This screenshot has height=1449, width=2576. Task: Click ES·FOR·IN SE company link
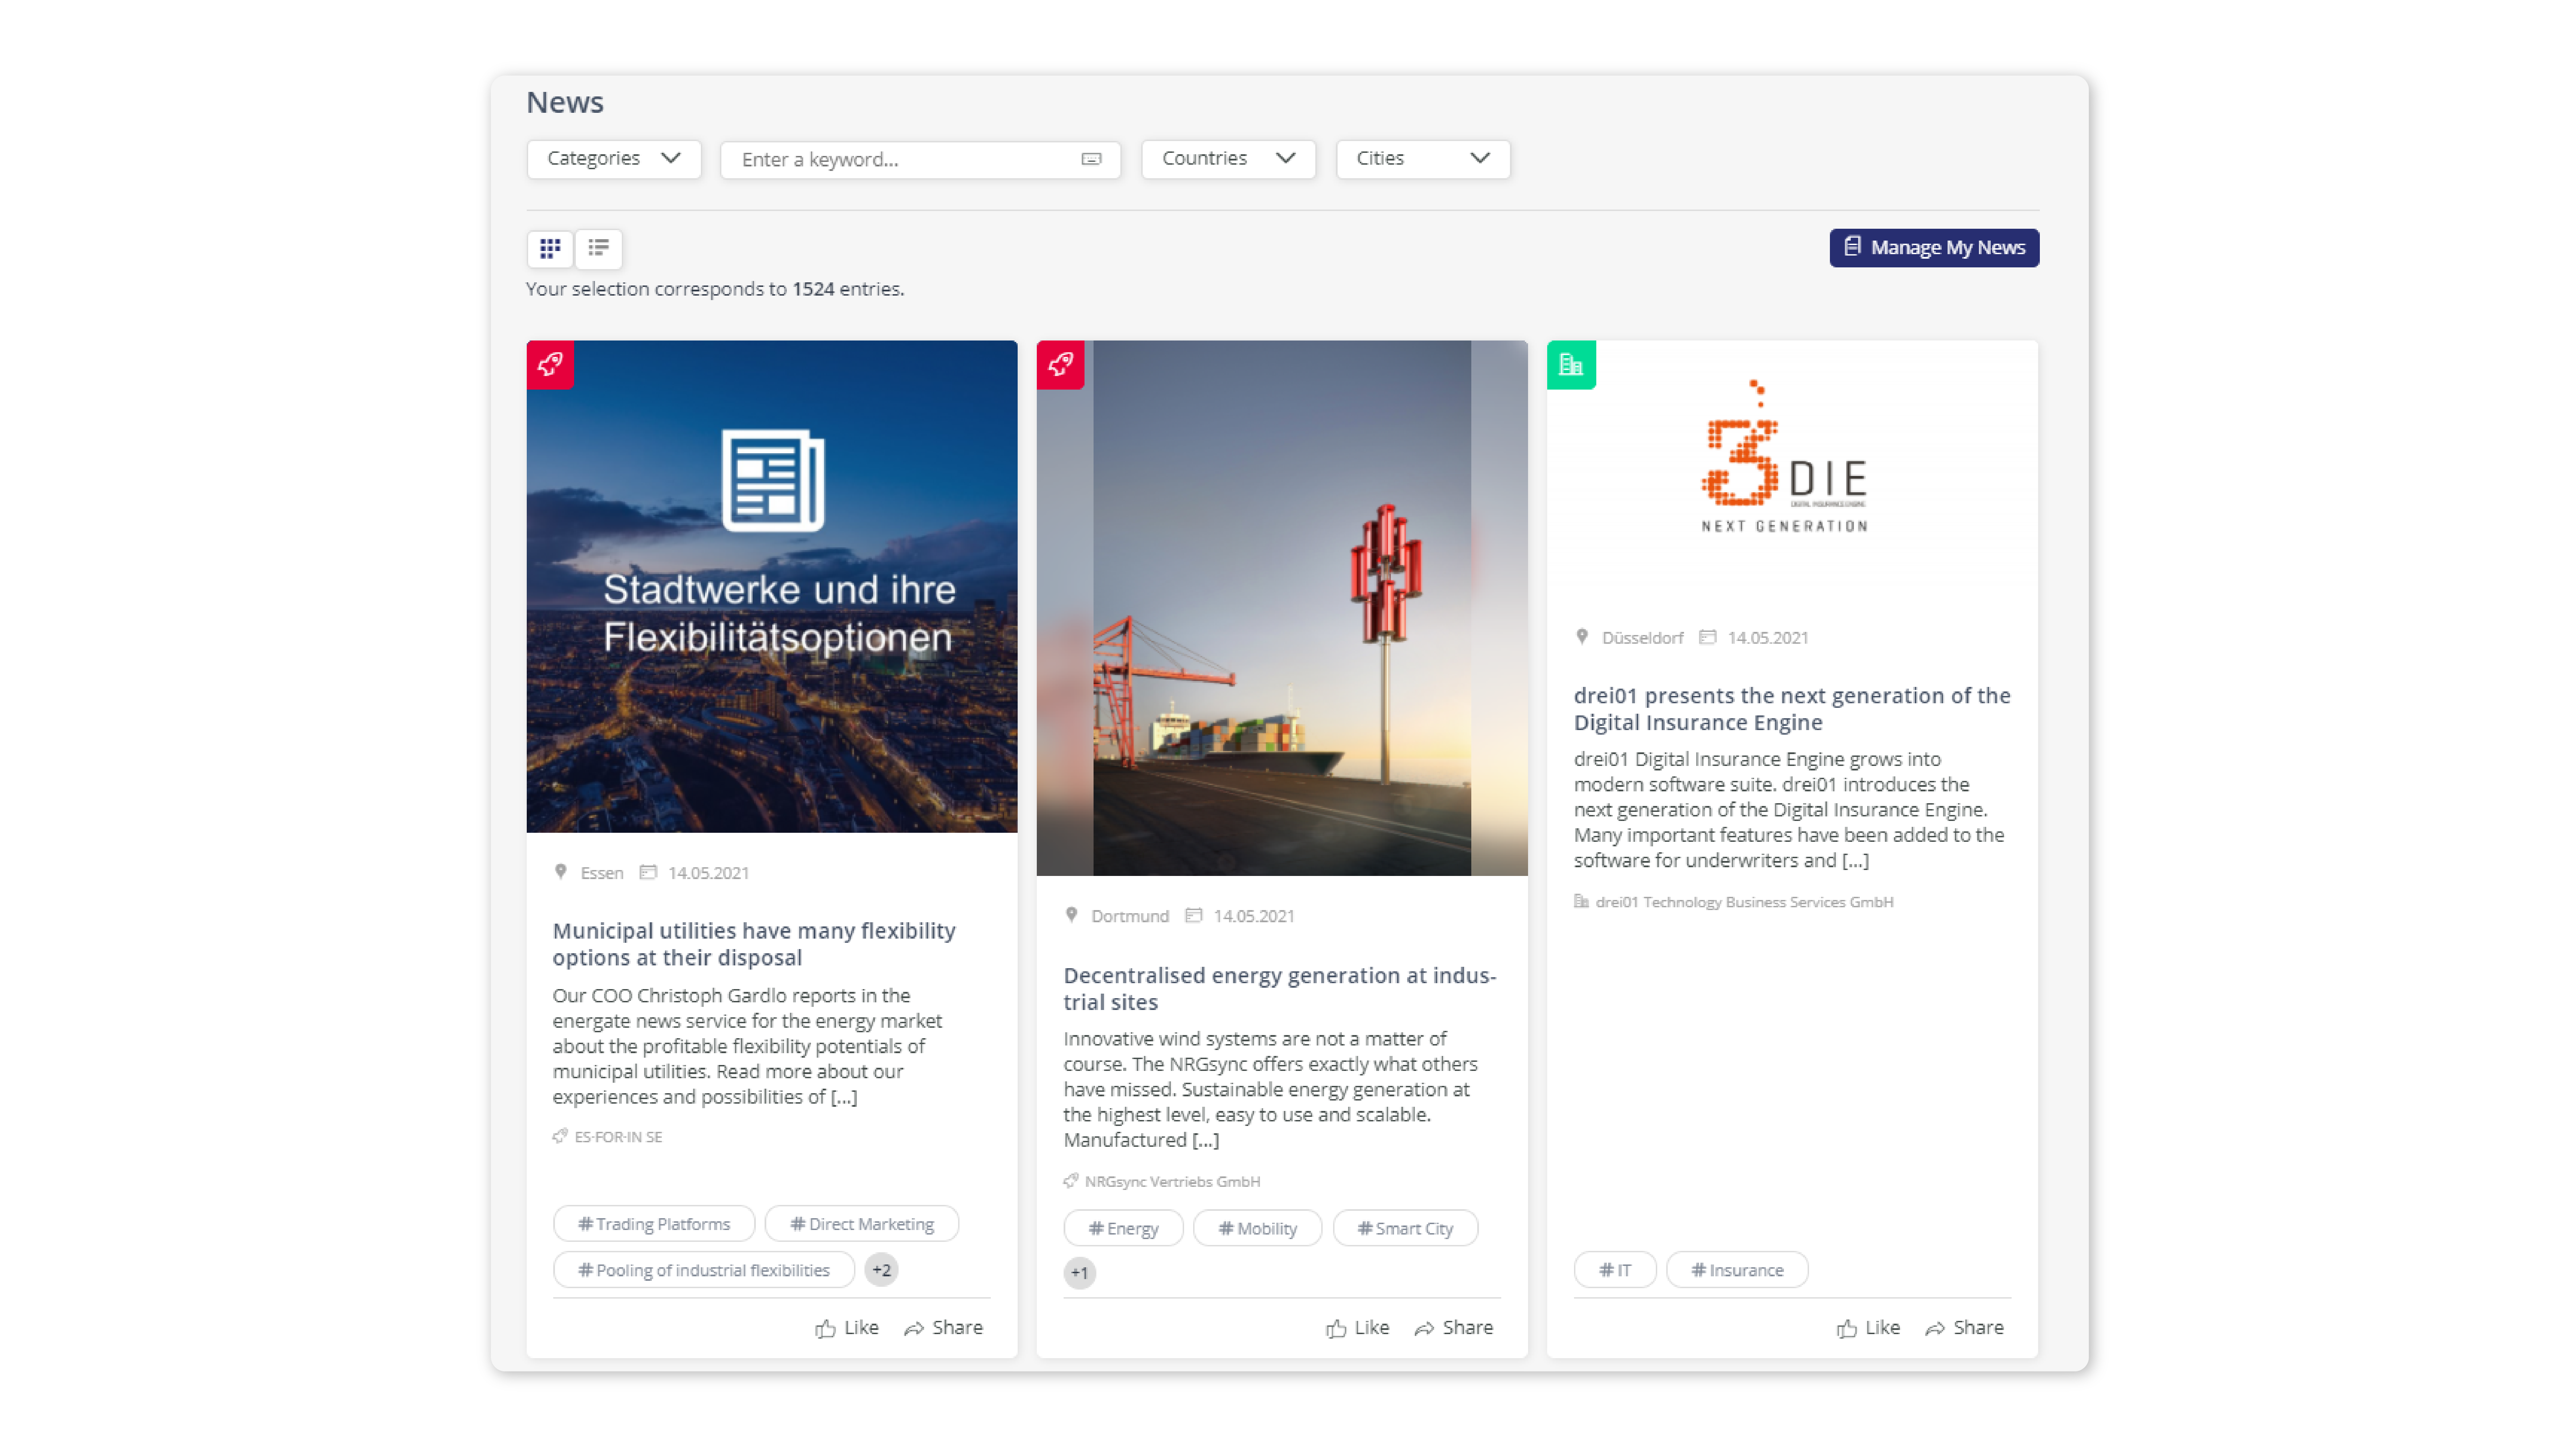618,1137
